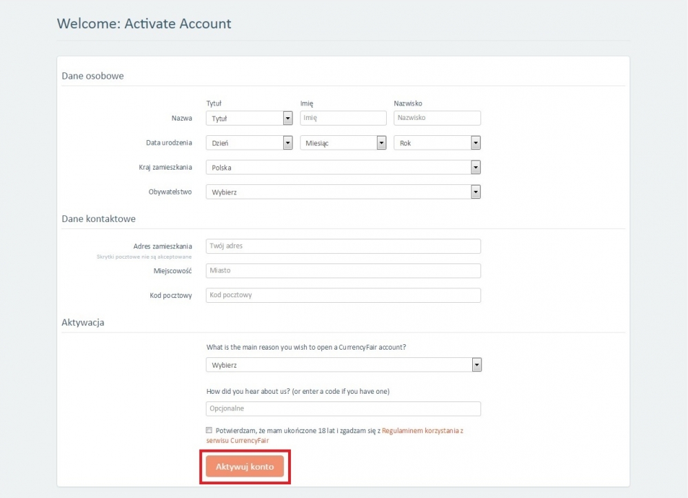Screen dimensions: 688x498
Task: Tick the age and terms confirmation checkbox
Action: [210, 430]
